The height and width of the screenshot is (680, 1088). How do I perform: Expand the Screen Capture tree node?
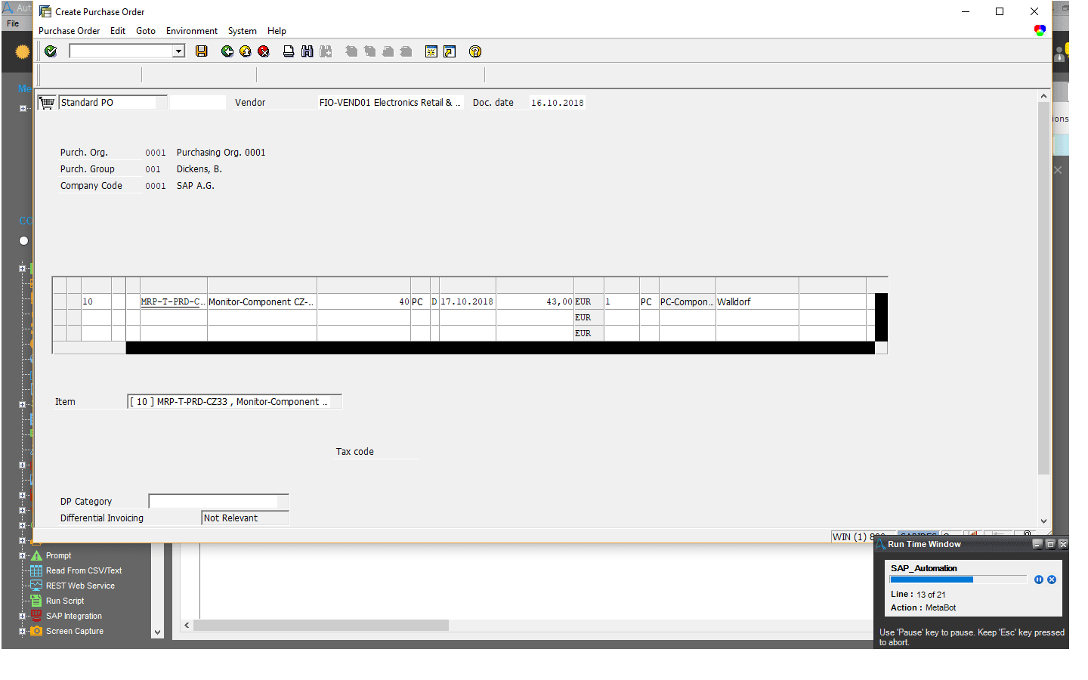tap(22, 631)
